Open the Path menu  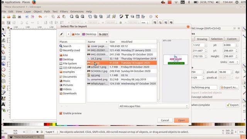pos(47,12)
